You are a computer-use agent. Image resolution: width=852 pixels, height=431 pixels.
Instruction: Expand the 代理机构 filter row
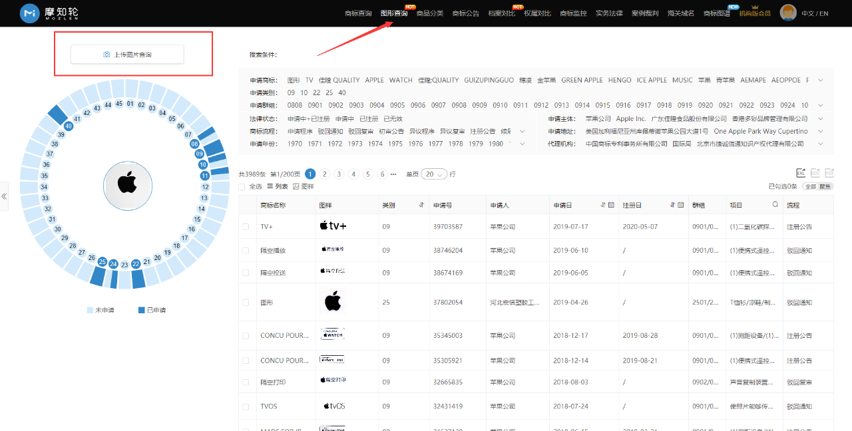click(x=819, y=144)
